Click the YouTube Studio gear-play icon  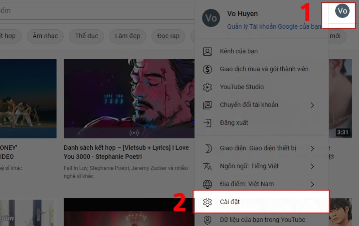(x=207, y=87)
